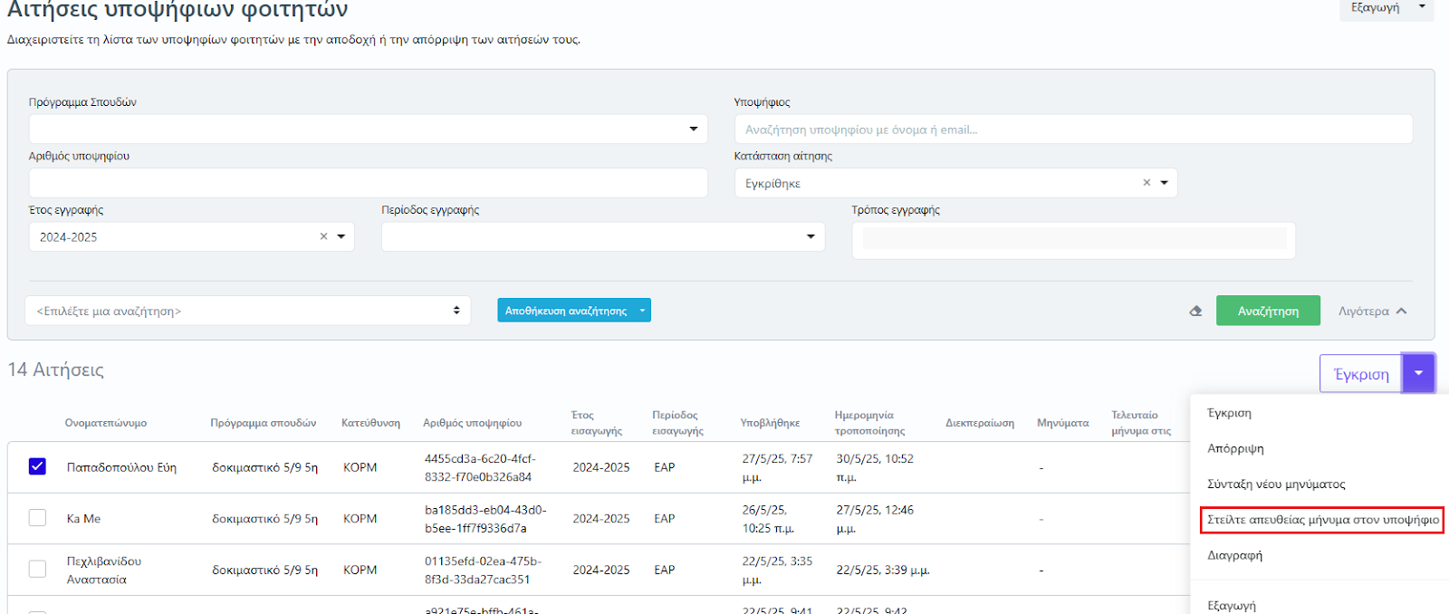
Task: Click the Αποθήκευση αναζήτησης button
Action: [566, 311]
